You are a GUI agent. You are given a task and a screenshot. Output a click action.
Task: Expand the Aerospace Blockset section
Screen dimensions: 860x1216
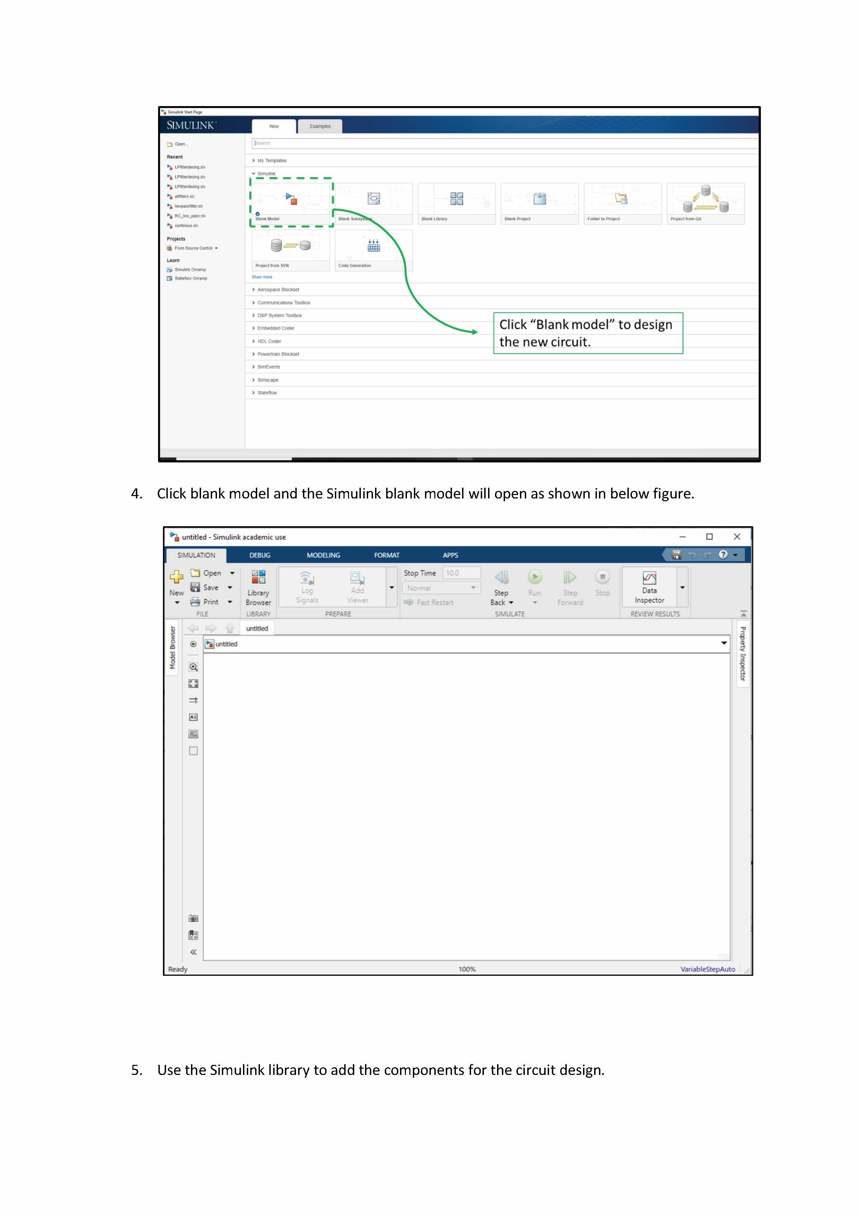(x=278, y=290)
